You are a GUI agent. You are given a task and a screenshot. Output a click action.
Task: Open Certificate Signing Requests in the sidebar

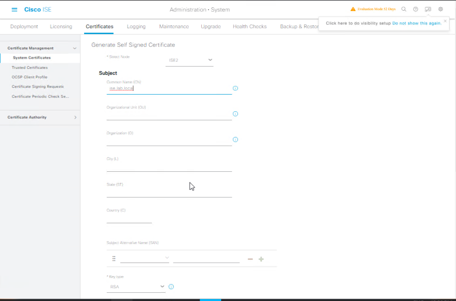point(37,86)
